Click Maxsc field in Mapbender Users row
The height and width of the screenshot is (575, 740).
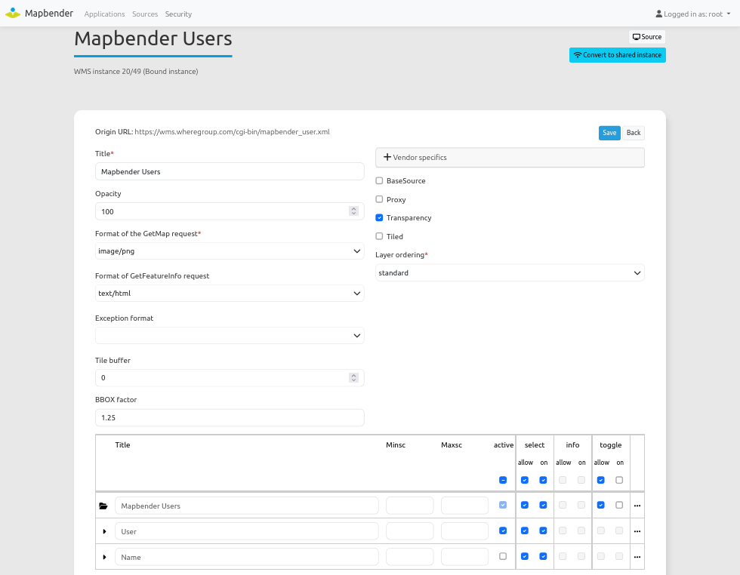pyautogui.click(x=465, y=506)
